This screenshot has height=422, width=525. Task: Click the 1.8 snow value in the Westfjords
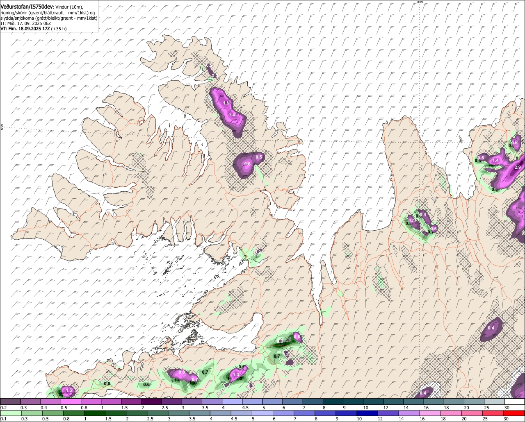pyautogui.click(x=226, y=102)
